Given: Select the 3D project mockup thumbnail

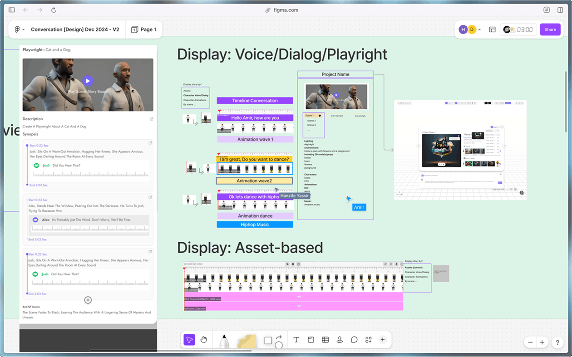Looking at the screenshot, I should pos(460,150).
